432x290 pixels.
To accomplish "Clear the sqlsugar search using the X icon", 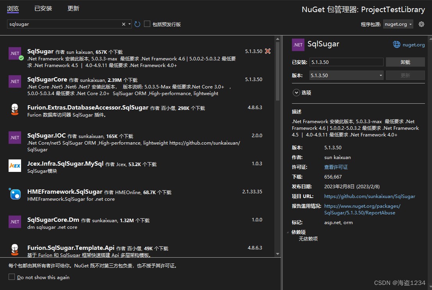I will (x=123, y=24).
